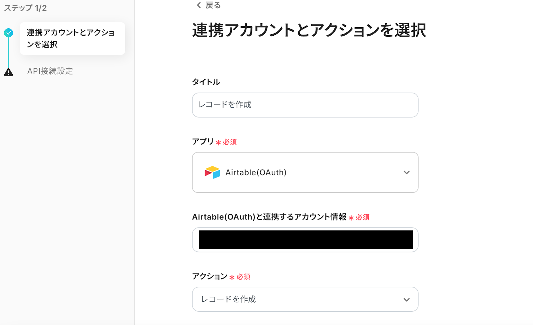Click the "ステップ 1/2" indicator text

point(25,8)
